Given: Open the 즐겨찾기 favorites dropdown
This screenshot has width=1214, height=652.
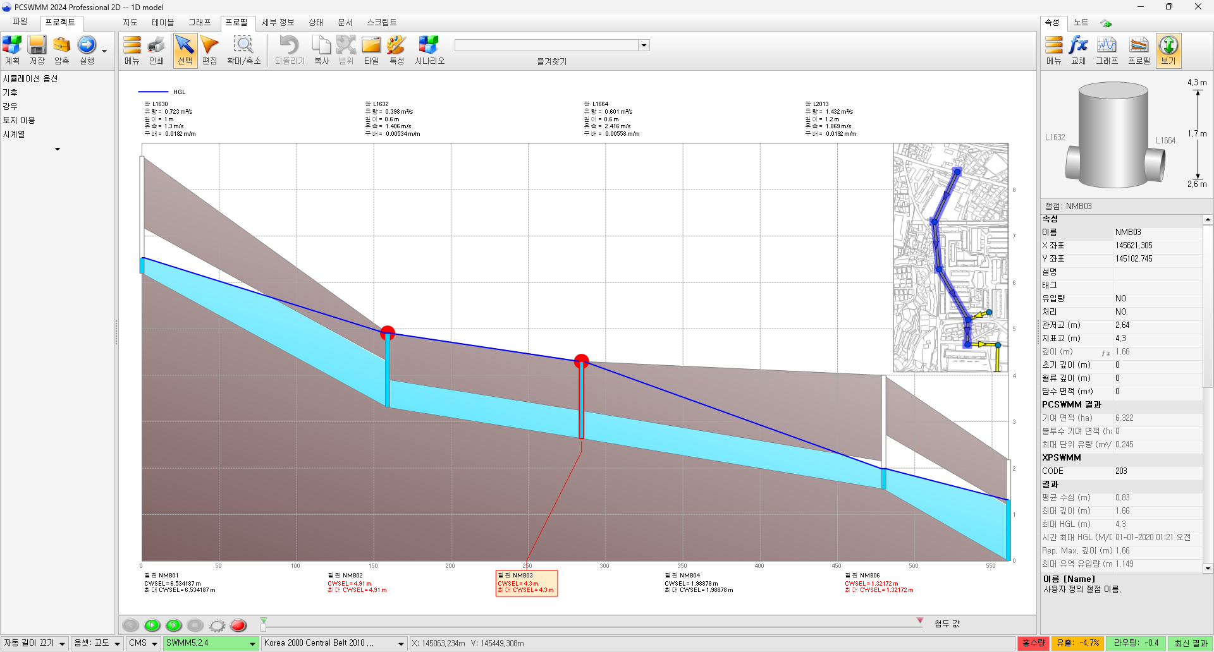Looking at the screenshot, I should pyautogui.click(x=644, y=45).
